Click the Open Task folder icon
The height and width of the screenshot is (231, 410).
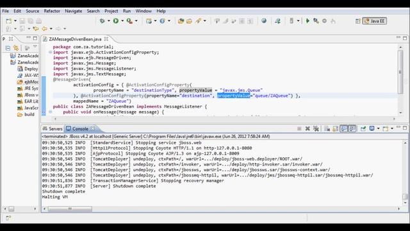(189, 21)
